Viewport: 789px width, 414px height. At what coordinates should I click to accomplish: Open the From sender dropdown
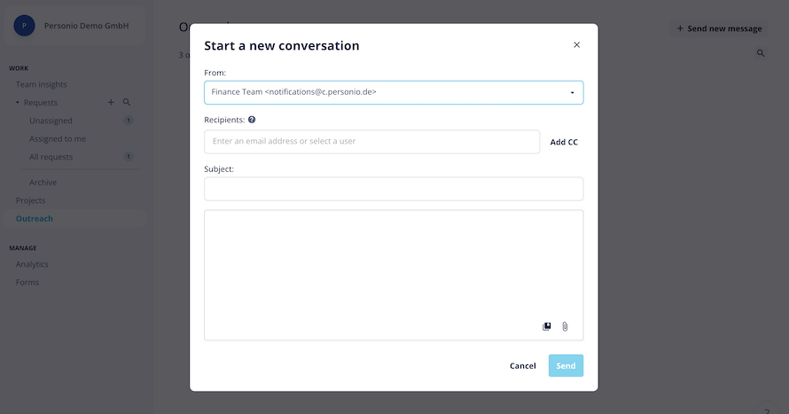click(394, 92)
